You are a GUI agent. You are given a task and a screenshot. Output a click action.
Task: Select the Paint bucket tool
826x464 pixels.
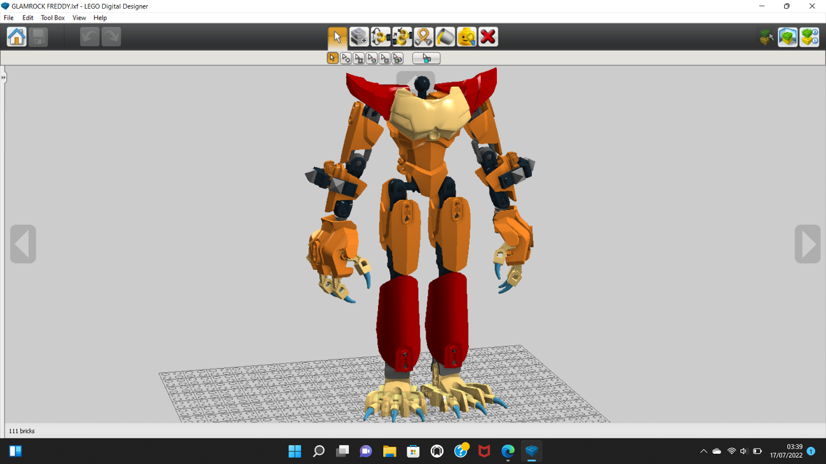[x=445, y=37]
